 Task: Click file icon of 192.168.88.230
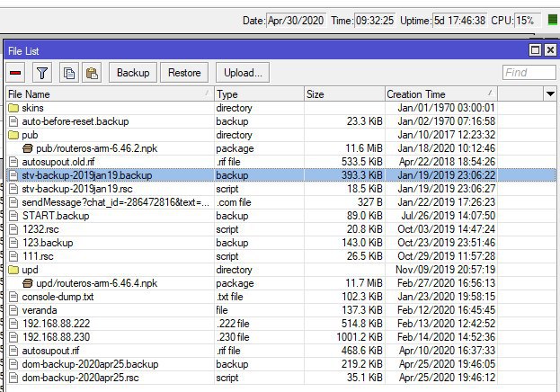coord(13,337)
